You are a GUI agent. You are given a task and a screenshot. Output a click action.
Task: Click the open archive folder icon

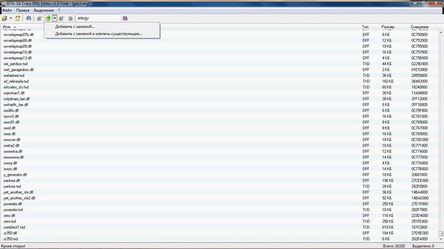click(5, 19)
